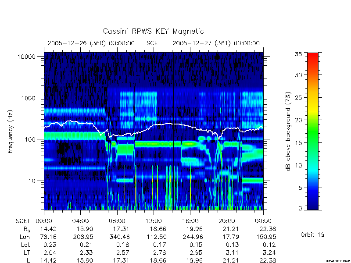Click '21.21' in the Rs row

(x=231, y=229)
